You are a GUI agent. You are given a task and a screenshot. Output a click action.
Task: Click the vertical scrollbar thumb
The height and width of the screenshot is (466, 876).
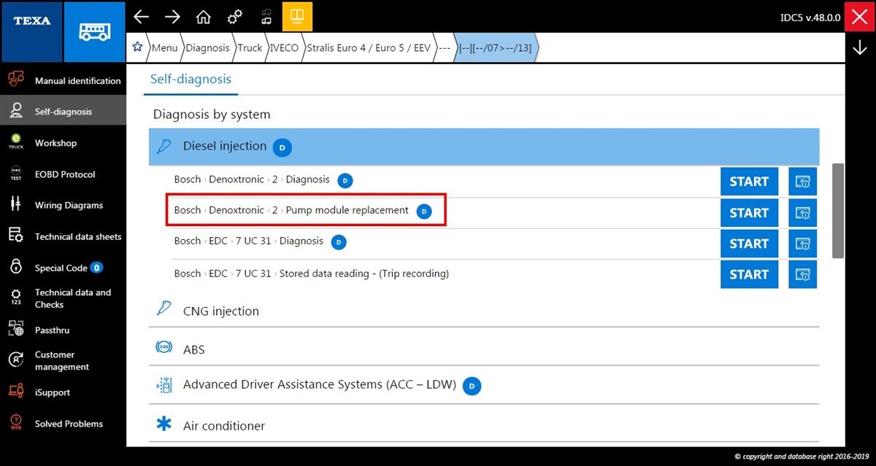click(x=838, y=211)
